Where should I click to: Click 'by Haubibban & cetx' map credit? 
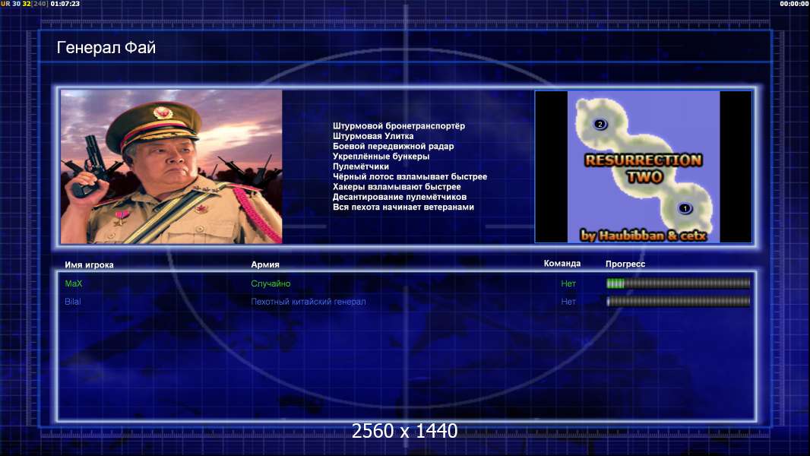(x=643, y=236)
